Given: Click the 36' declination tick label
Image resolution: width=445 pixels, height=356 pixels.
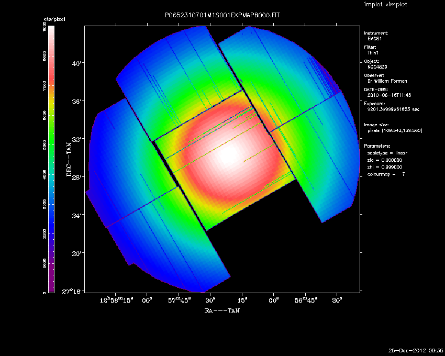Looking at the screenshot, I should [76, 102].
